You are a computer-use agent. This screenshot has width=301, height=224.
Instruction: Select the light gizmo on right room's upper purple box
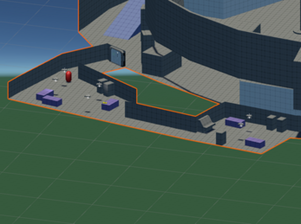tap(241, 125)
